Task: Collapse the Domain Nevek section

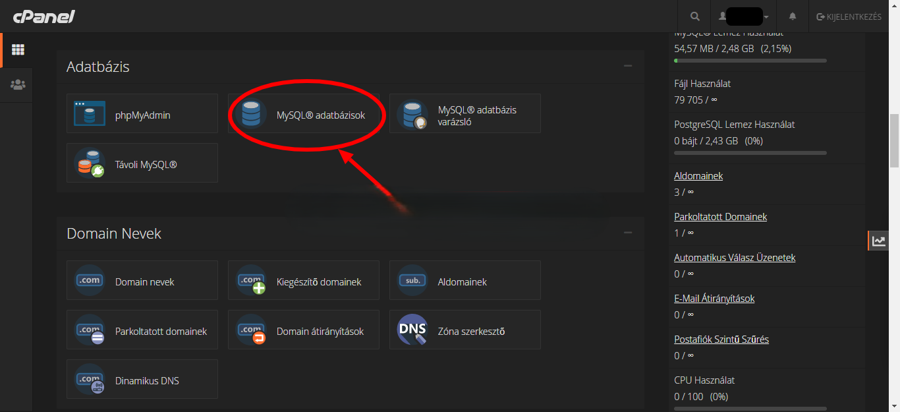Action: point(628,233)
